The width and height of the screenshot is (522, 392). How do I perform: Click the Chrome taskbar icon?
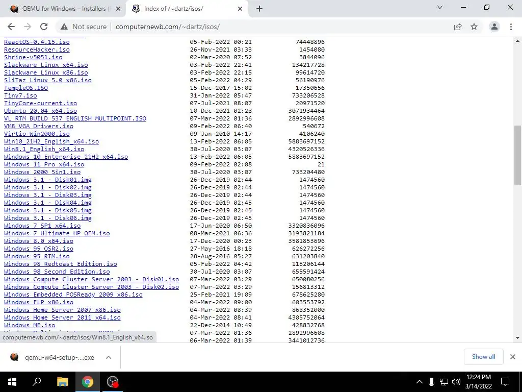[88, 382]
